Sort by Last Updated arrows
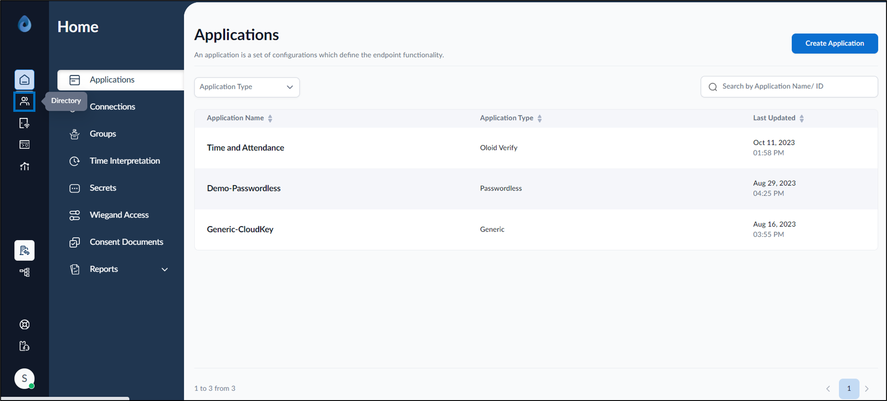This screenshot has width=887, height=401. coord(802,118)
